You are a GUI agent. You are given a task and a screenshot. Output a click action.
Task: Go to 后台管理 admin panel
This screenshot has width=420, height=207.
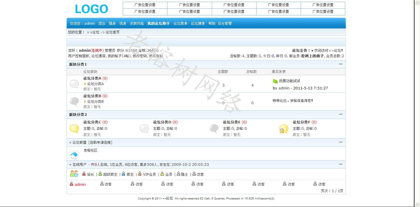[x=225, y=24]
